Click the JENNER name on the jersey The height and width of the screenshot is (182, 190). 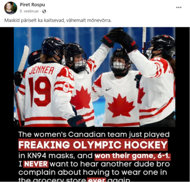[42, 71]
